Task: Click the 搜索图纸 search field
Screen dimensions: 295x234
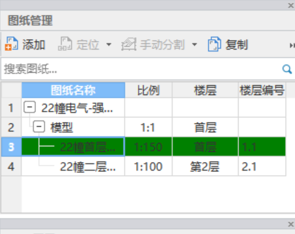Action: [x=142, y=69]
